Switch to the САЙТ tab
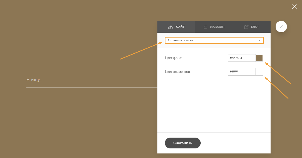 [x=176, y=27]
